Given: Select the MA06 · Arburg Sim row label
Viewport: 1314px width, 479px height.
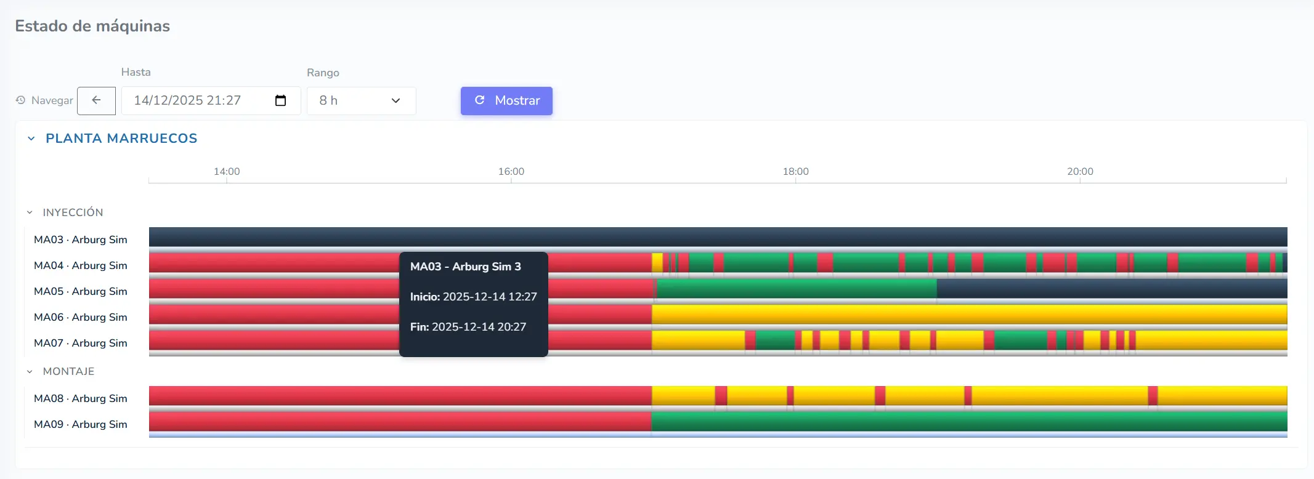Looking at the screenshot, I should coord(81,317).
